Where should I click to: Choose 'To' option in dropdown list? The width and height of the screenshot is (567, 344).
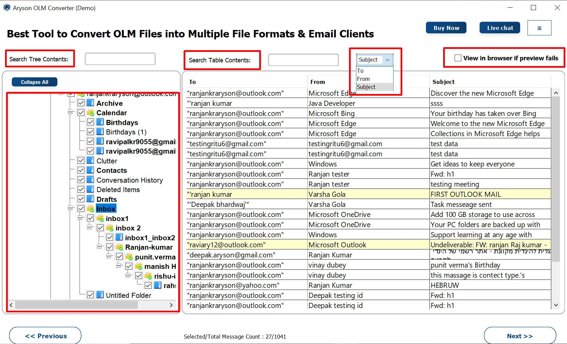pos(360,71)
